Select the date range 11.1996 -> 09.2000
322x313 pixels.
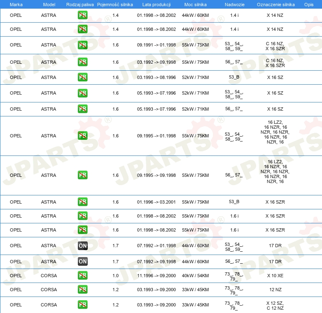pyautogui.click(x=156, y=276)
